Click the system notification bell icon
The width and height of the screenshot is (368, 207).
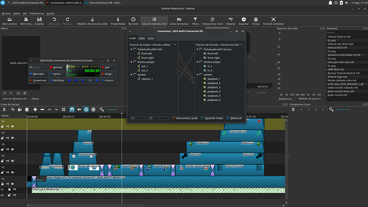[x=330, y=3]
